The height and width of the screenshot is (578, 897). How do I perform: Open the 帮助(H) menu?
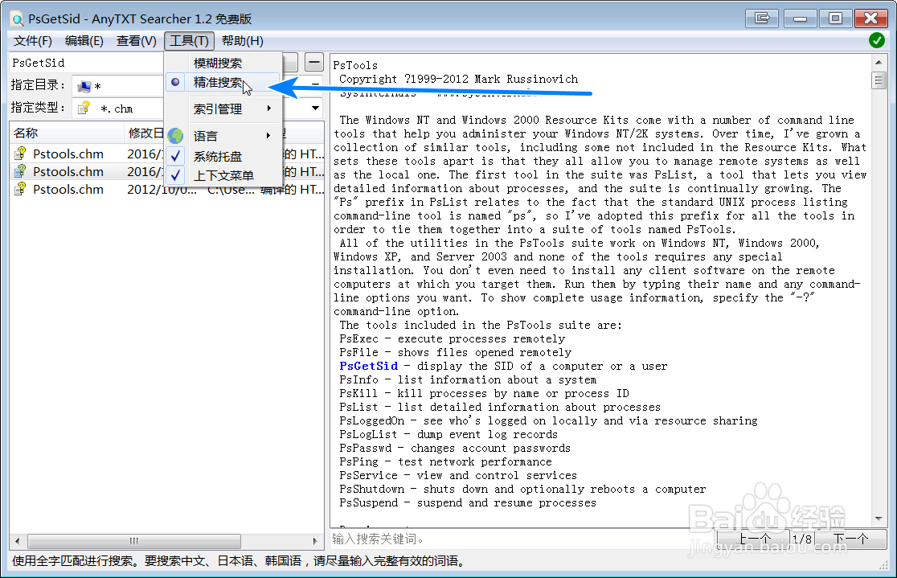pos(243,41)
